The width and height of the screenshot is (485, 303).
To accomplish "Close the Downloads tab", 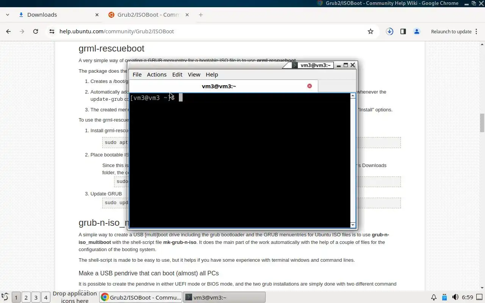I will point(97,15).
